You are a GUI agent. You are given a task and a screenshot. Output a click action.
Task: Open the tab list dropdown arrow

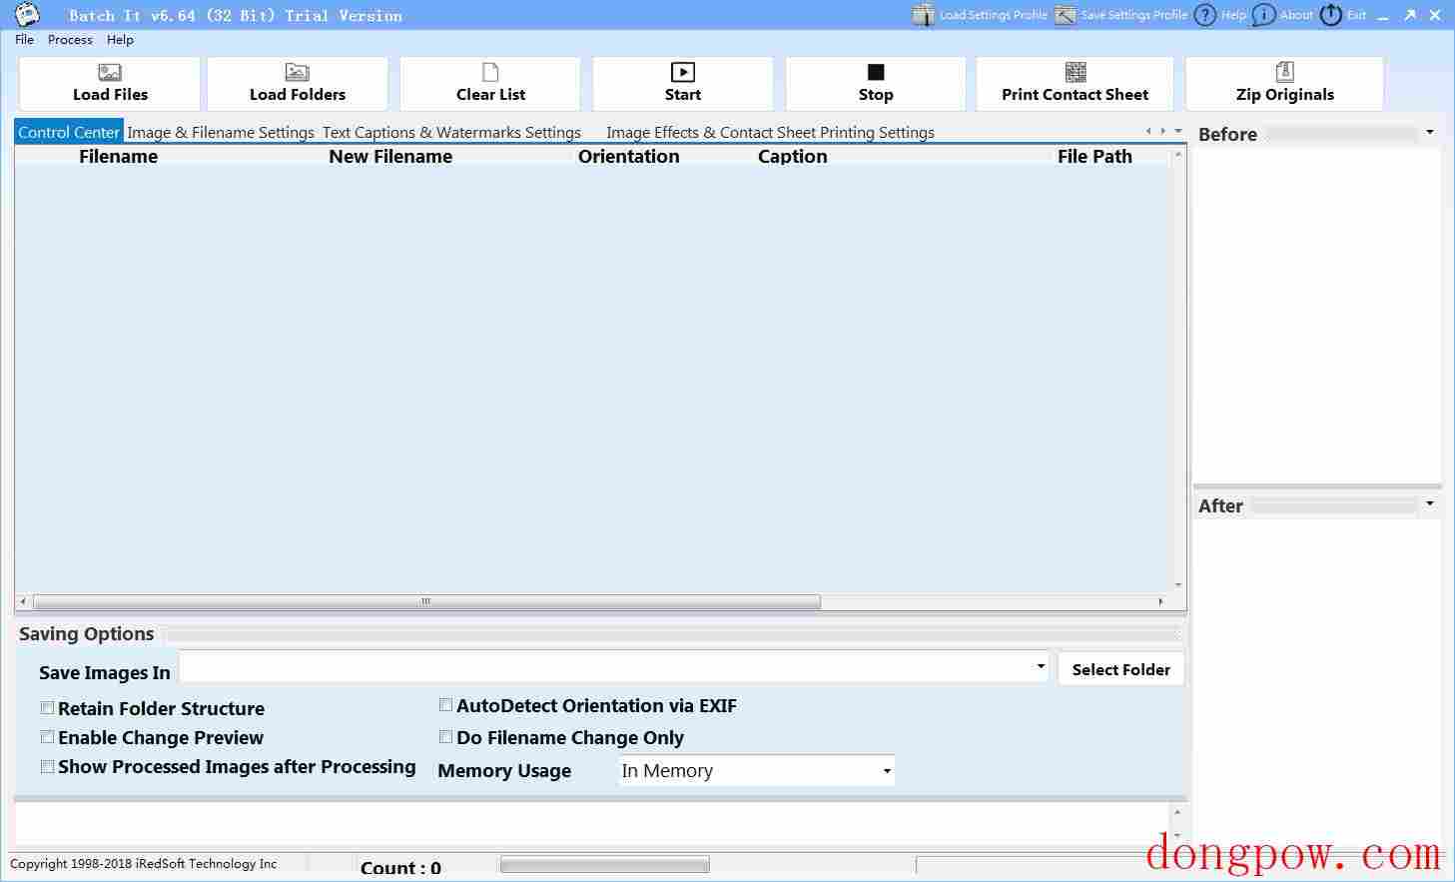(1178, 131)
